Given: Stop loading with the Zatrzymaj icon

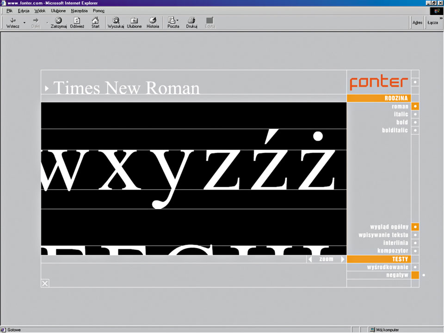Looking at the screenshot, I should [58, 20].
